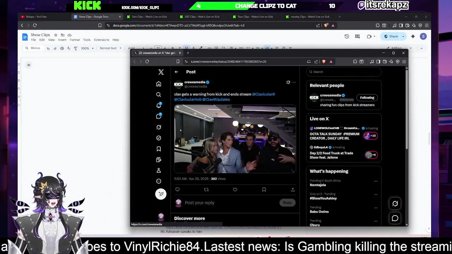
Task: Open Format menu in Google Docs
Action: (75, 40)
